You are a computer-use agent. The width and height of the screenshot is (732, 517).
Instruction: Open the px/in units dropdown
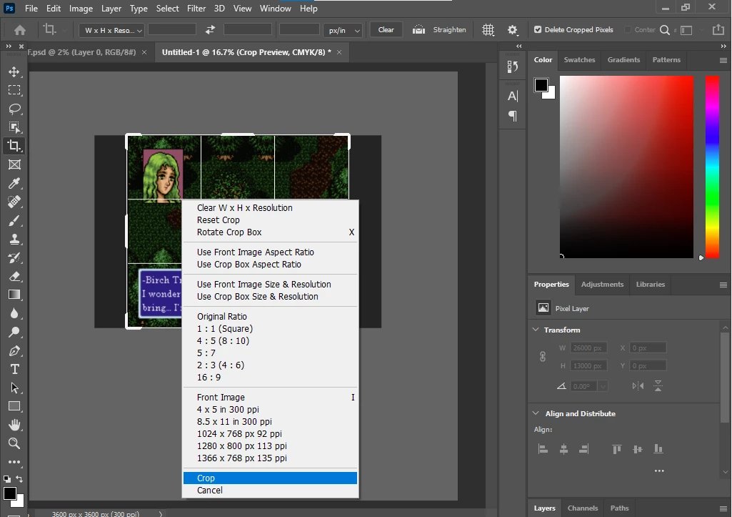point(344,30)
